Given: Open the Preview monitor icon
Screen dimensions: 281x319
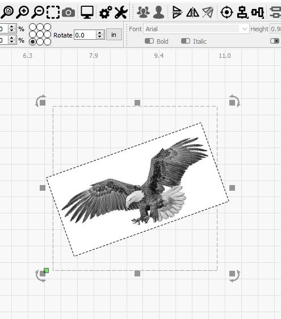Looking at the screenshot, I should click(x=87, y=12).
